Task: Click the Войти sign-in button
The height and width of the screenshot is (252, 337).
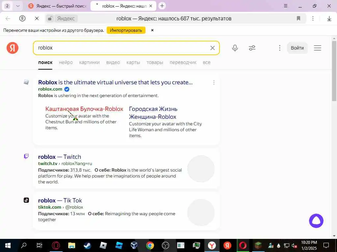Action: pyautogui.click(x=297, y=48)
